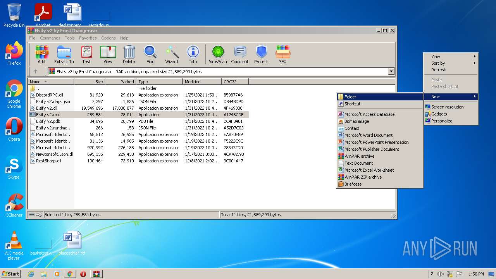Select the CCleaner desktop shortcut
The image size is (496, 279).
[x=14, y=205]
